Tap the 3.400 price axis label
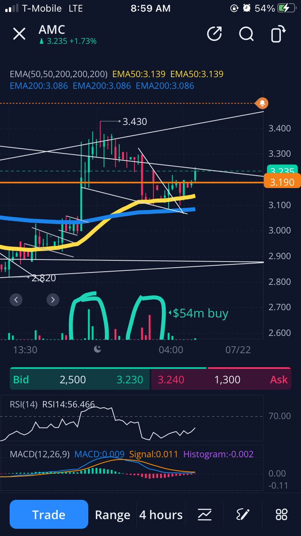Viewport: 301px width, 536px height. (280, 128)
